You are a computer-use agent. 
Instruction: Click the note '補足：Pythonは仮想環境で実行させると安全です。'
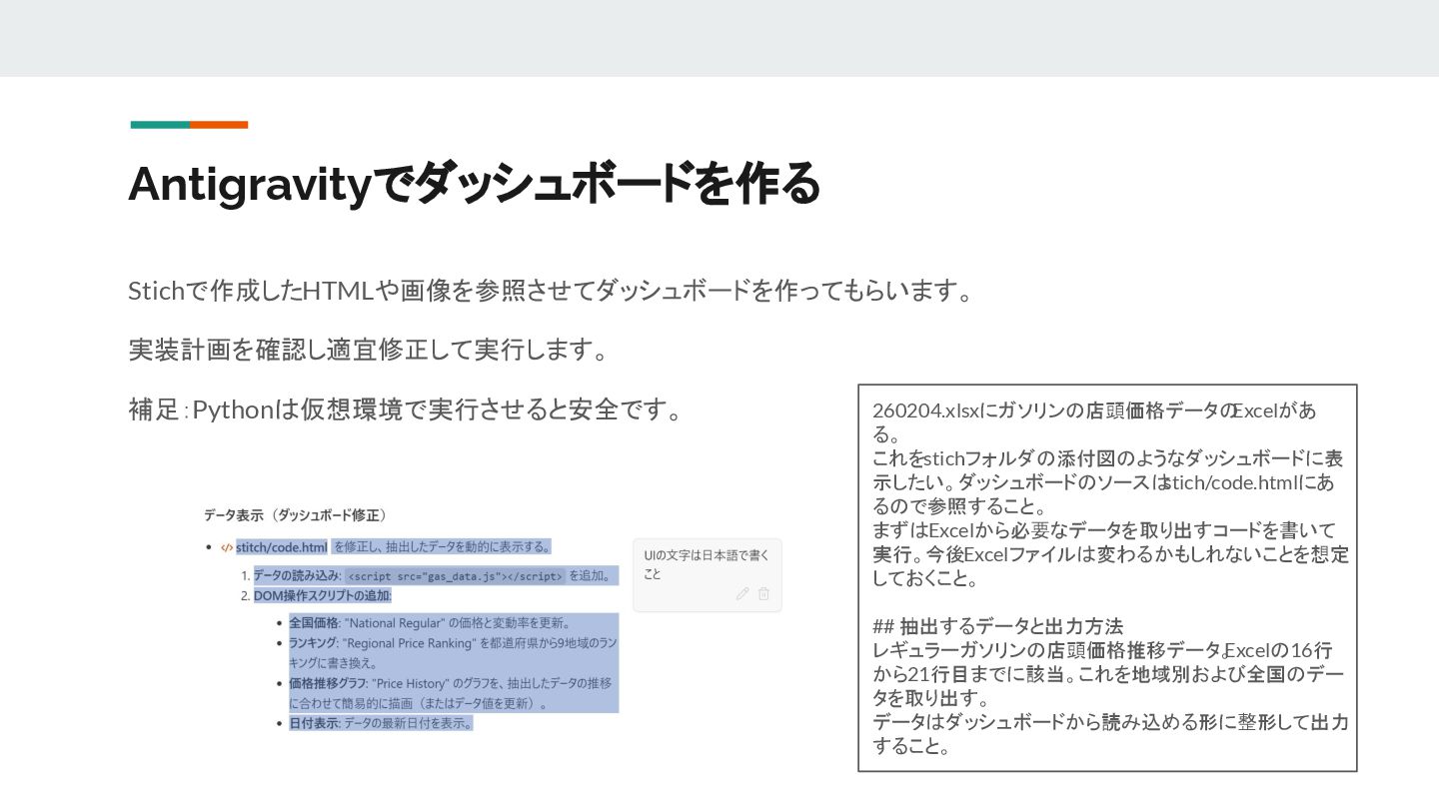[406, 409]
